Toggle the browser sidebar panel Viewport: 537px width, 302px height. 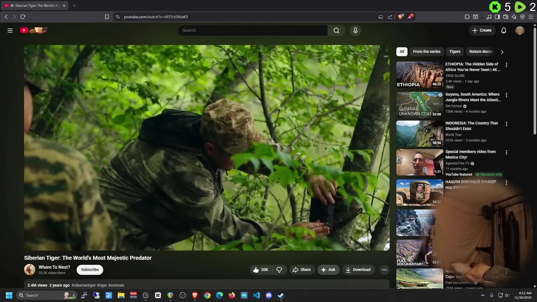click(497, 17)
